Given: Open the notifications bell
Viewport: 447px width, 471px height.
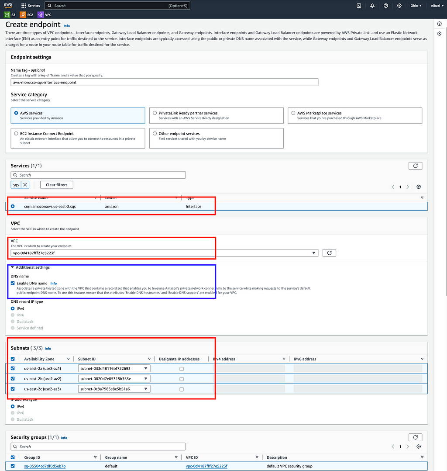Looking at the screenshot, I should pos(372,6).
